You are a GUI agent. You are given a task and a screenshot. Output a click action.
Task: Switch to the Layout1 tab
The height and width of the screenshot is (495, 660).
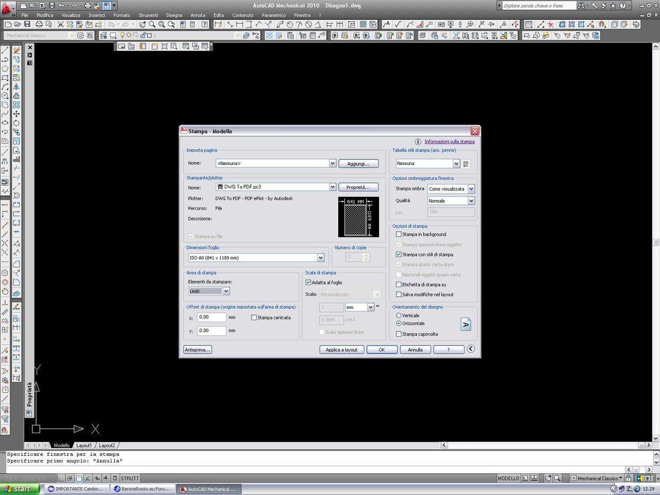(x=84, y=445)
